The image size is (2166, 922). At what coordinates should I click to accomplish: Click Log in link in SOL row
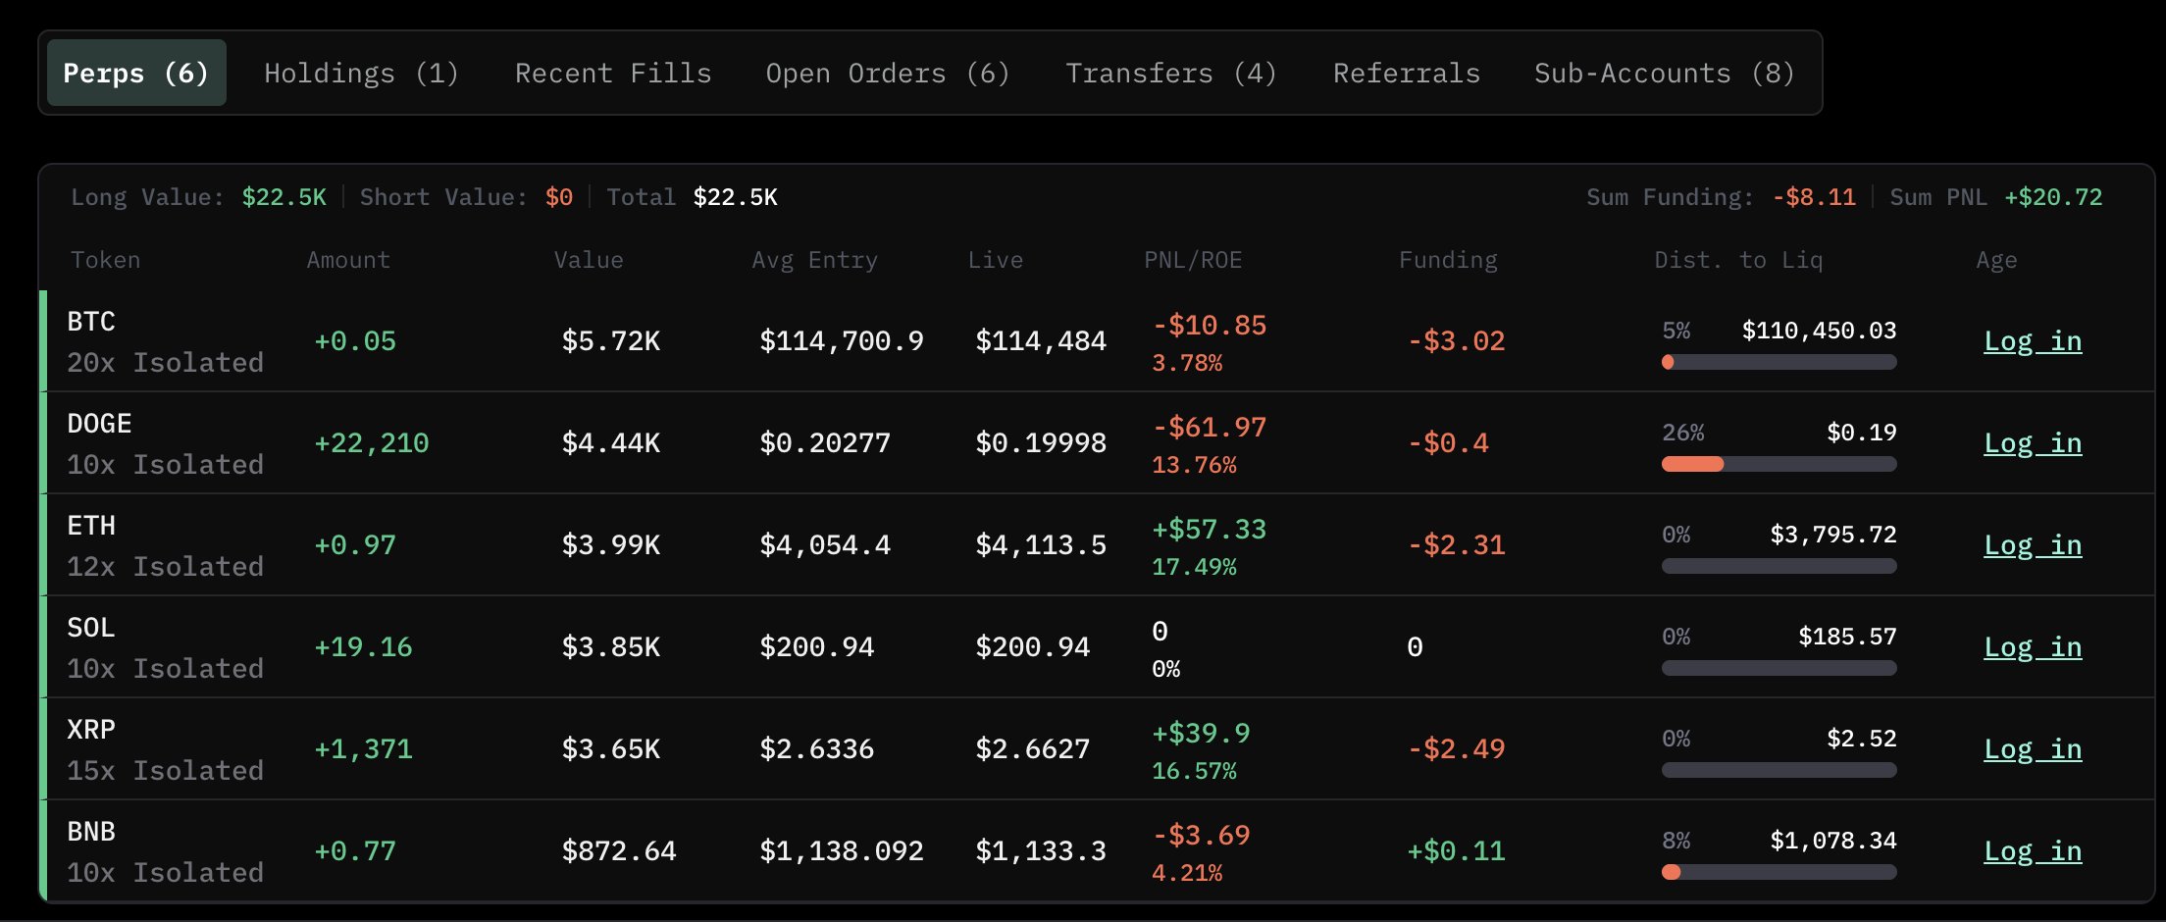[2032, 647]
